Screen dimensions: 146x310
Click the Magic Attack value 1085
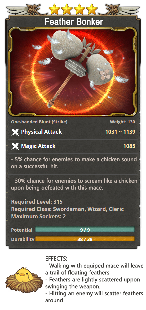[x=129, y=146]
